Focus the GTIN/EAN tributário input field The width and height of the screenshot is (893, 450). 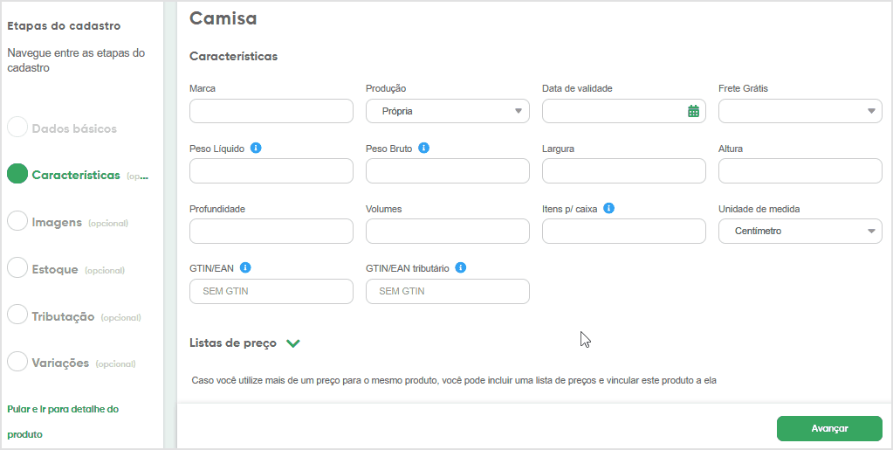pos(448,291)
